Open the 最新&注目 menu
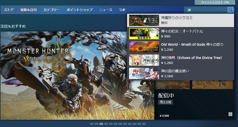Viewport: 238px width, 127px height. click(x=28, y=10)
